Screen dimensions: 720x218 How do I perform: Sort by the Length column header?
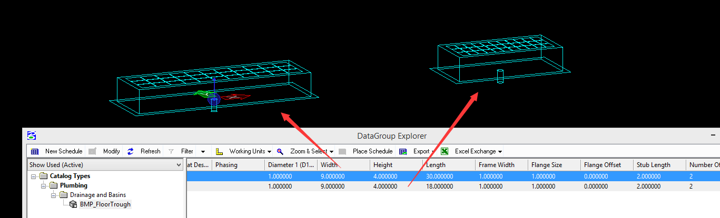[x=449, y=165]
